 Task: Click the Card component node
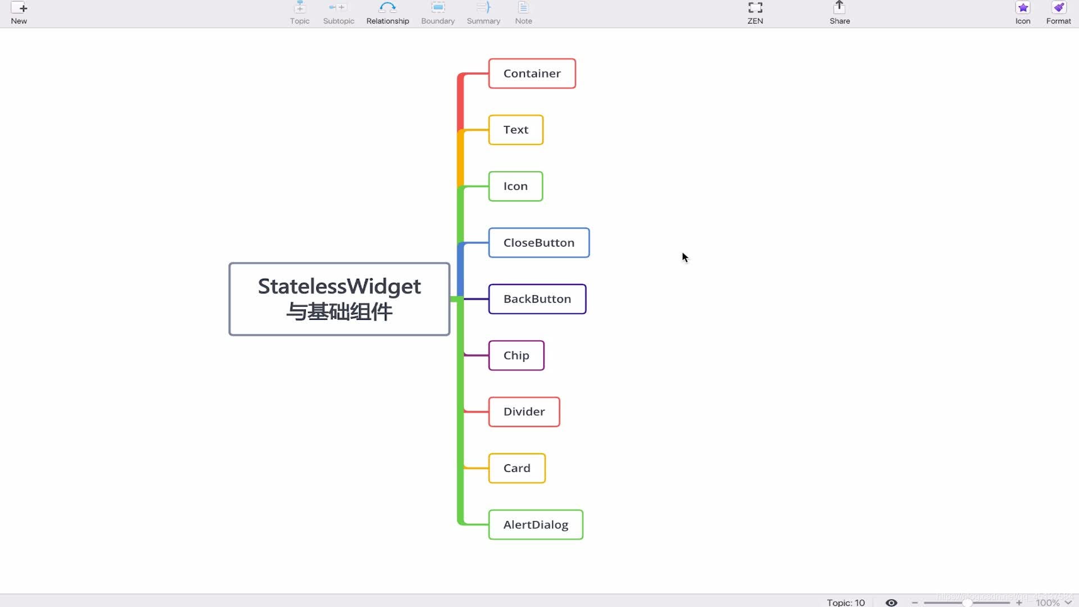(x=516, y=468)
